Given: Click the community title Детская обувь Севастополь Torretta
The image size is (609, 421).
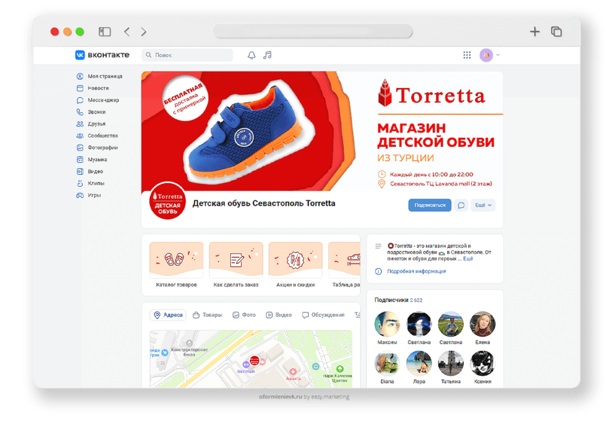Looking at the screenshot, I should coord(263,203).
